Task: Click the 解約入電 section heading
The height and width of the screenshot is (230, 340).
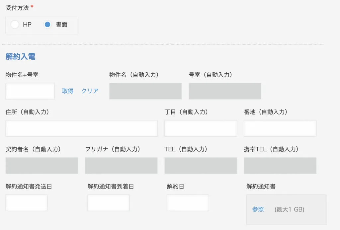Action: click(x=21, y=57)
